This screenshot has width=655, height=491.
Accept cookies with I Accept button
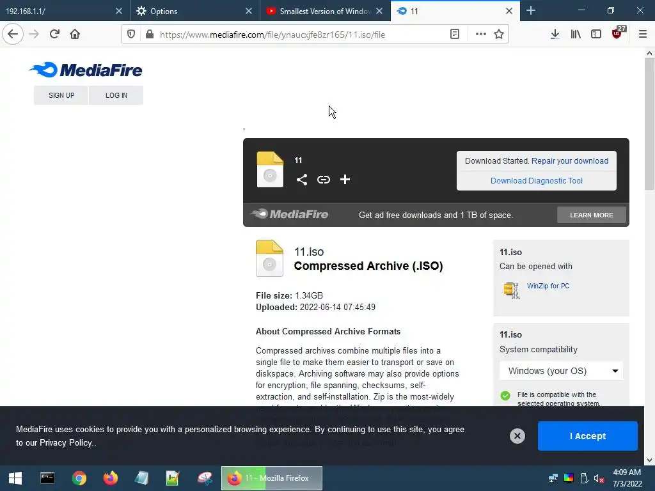point(588,436)
